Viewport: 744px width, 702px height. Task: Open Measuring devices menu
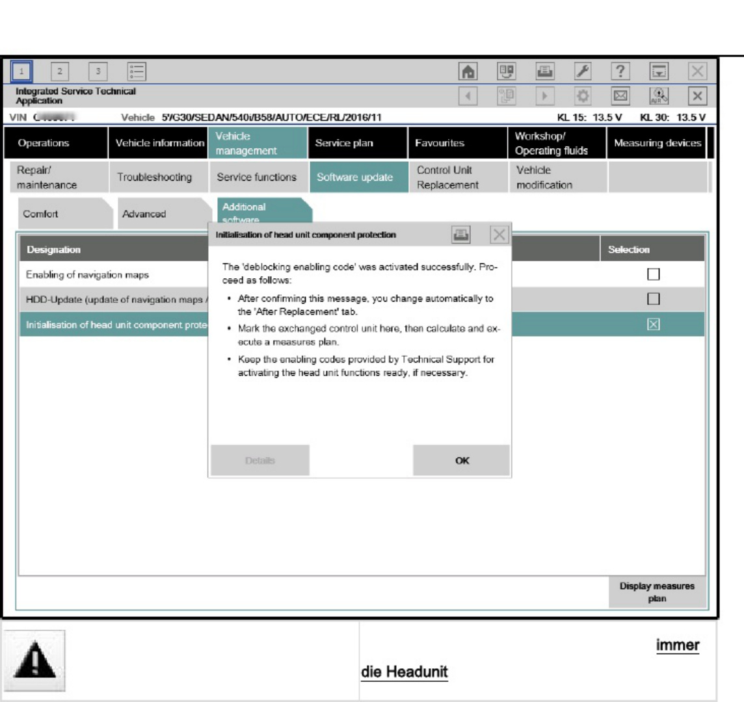(657, 143)
